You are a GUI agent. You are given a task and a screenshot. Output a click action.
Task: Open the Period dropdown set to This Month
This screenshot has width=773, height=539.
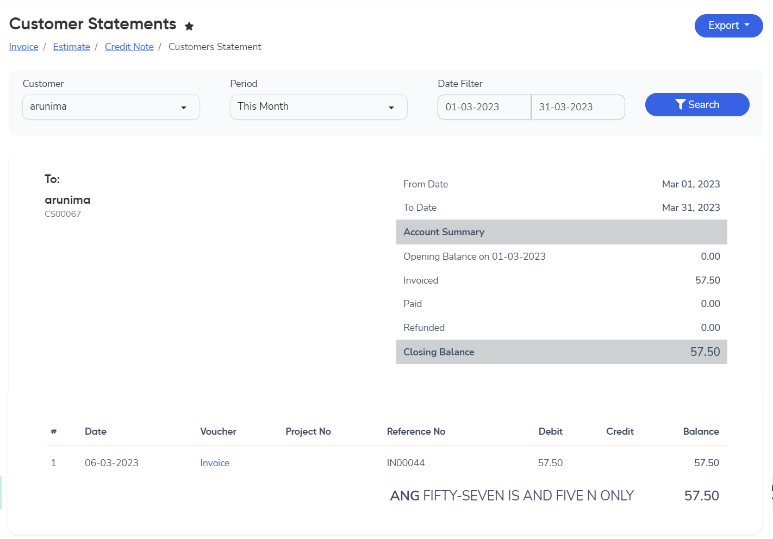[x=319, y=107]
